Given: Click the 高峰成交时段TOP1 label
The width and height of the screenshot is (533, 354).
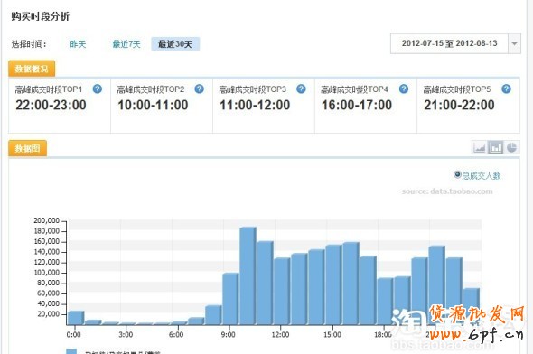Looking at the screenshot, I should [49, 89].
